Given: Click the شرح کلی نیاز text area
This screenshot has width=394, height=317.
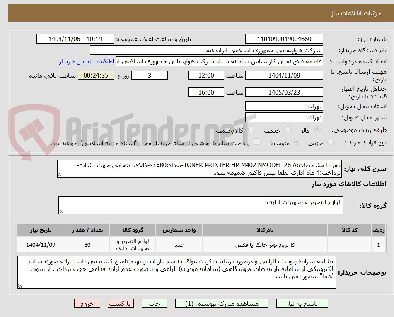Looking at the screenshot, I should point(200,169).
